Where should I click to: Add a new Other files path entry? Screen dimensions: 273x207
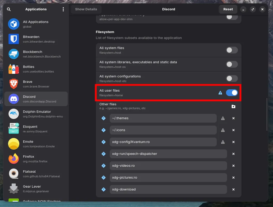233,106
